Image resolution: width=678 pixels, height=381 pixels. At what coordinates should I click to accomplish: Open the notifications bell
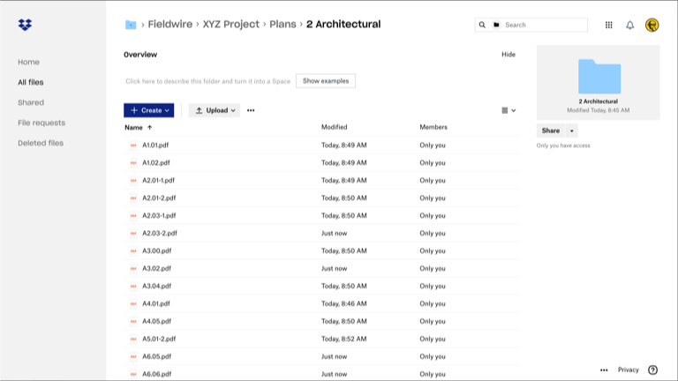point(629,25)
